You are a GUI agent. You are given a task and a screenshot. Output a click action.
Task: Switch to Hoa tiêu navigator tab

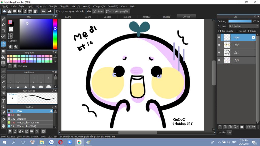[221, 132]
